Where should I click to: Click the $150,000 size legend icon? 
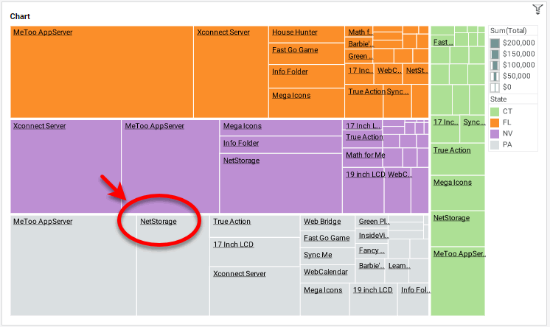495,54
